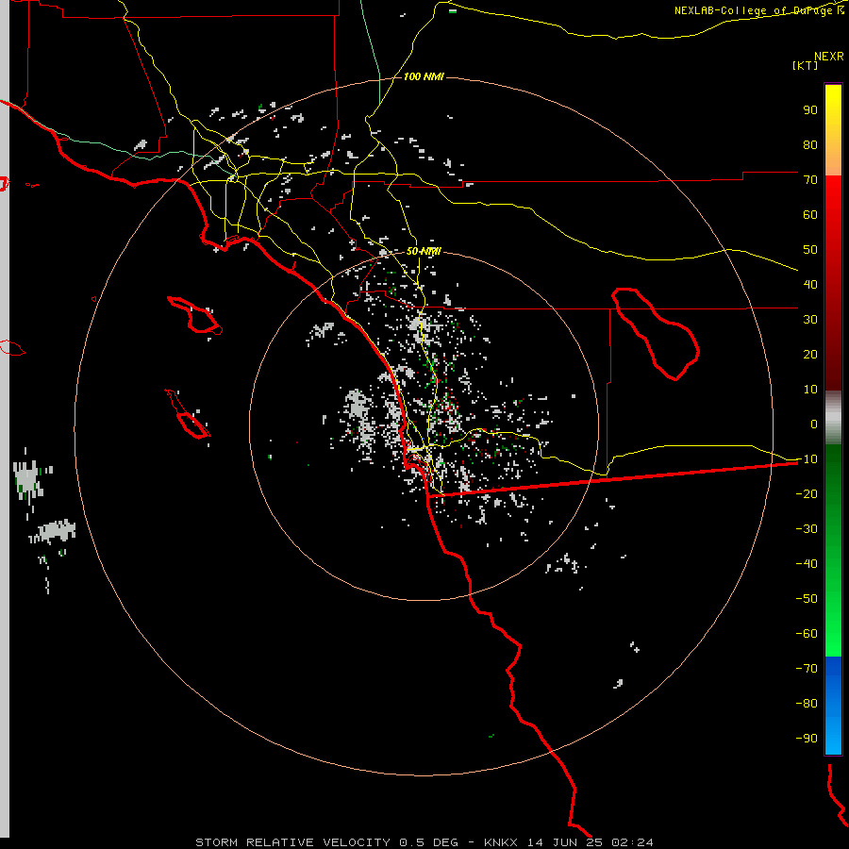The image size is (849, 849).
Task: Click the -70 value on velocity scale
Action: click(x=807, y=669)
